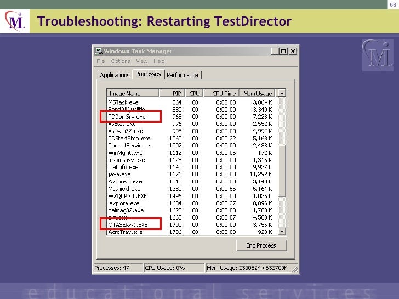Click the End Process button
Image resolution: width=399 pixels, height=299 pixels.
coord(261,245)
